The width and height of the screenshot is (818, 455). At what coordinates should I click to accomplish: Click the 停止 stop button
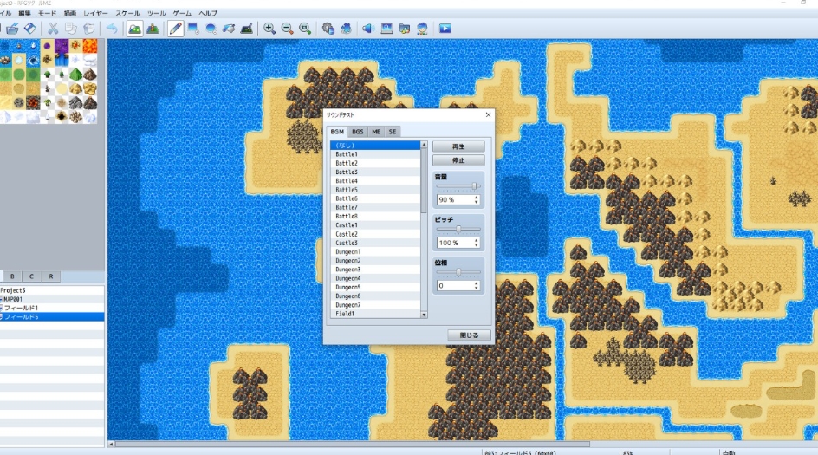click(x=458, y=160)
